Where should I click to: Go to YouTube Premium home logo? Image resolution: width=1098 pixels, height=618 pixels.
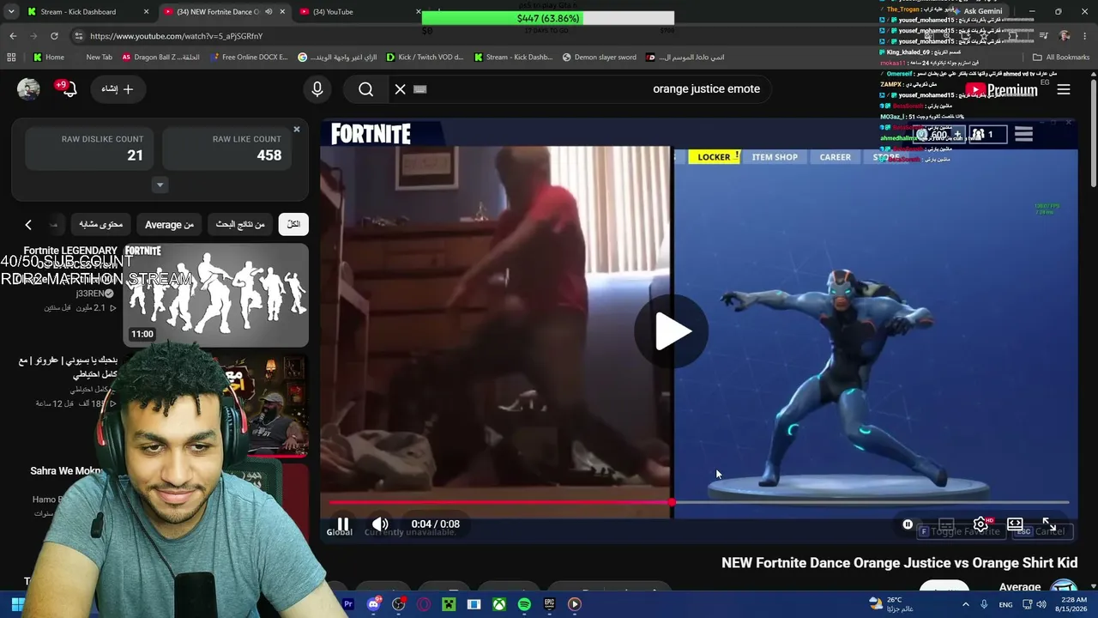pos(1001,89)
